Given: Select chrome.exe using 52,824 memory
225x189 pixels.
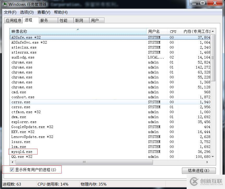Looking at the screenshot, I should (110, 62).
